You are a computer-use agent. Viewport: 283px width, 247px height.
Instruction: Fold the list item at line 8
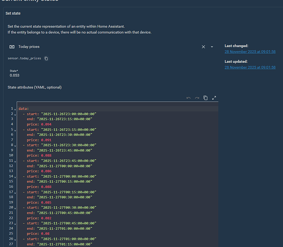click(x=15, y=146)
